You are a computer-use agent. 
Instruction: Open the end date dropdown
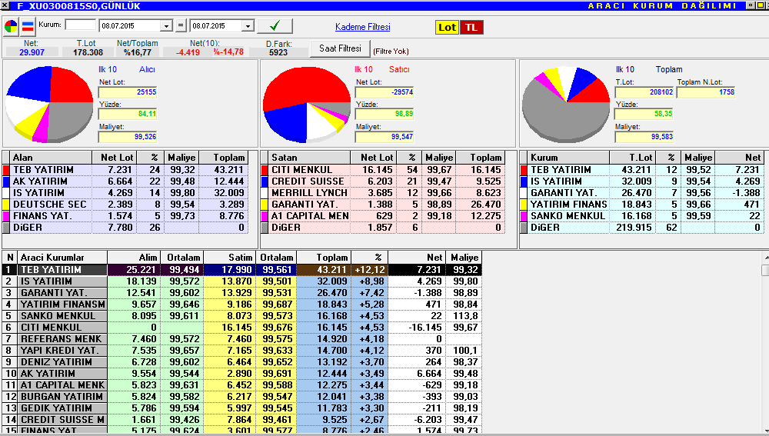(x=248, y=26)
